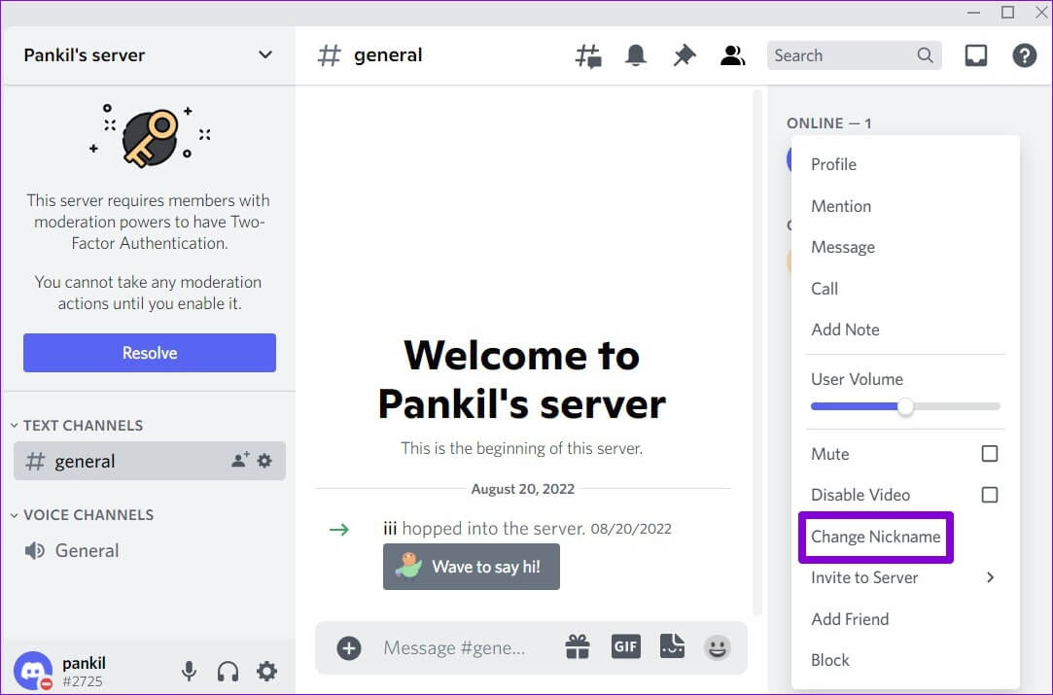Focus the Message #general text box
This screenshot has width=1053, height=695.
(454, 648)
